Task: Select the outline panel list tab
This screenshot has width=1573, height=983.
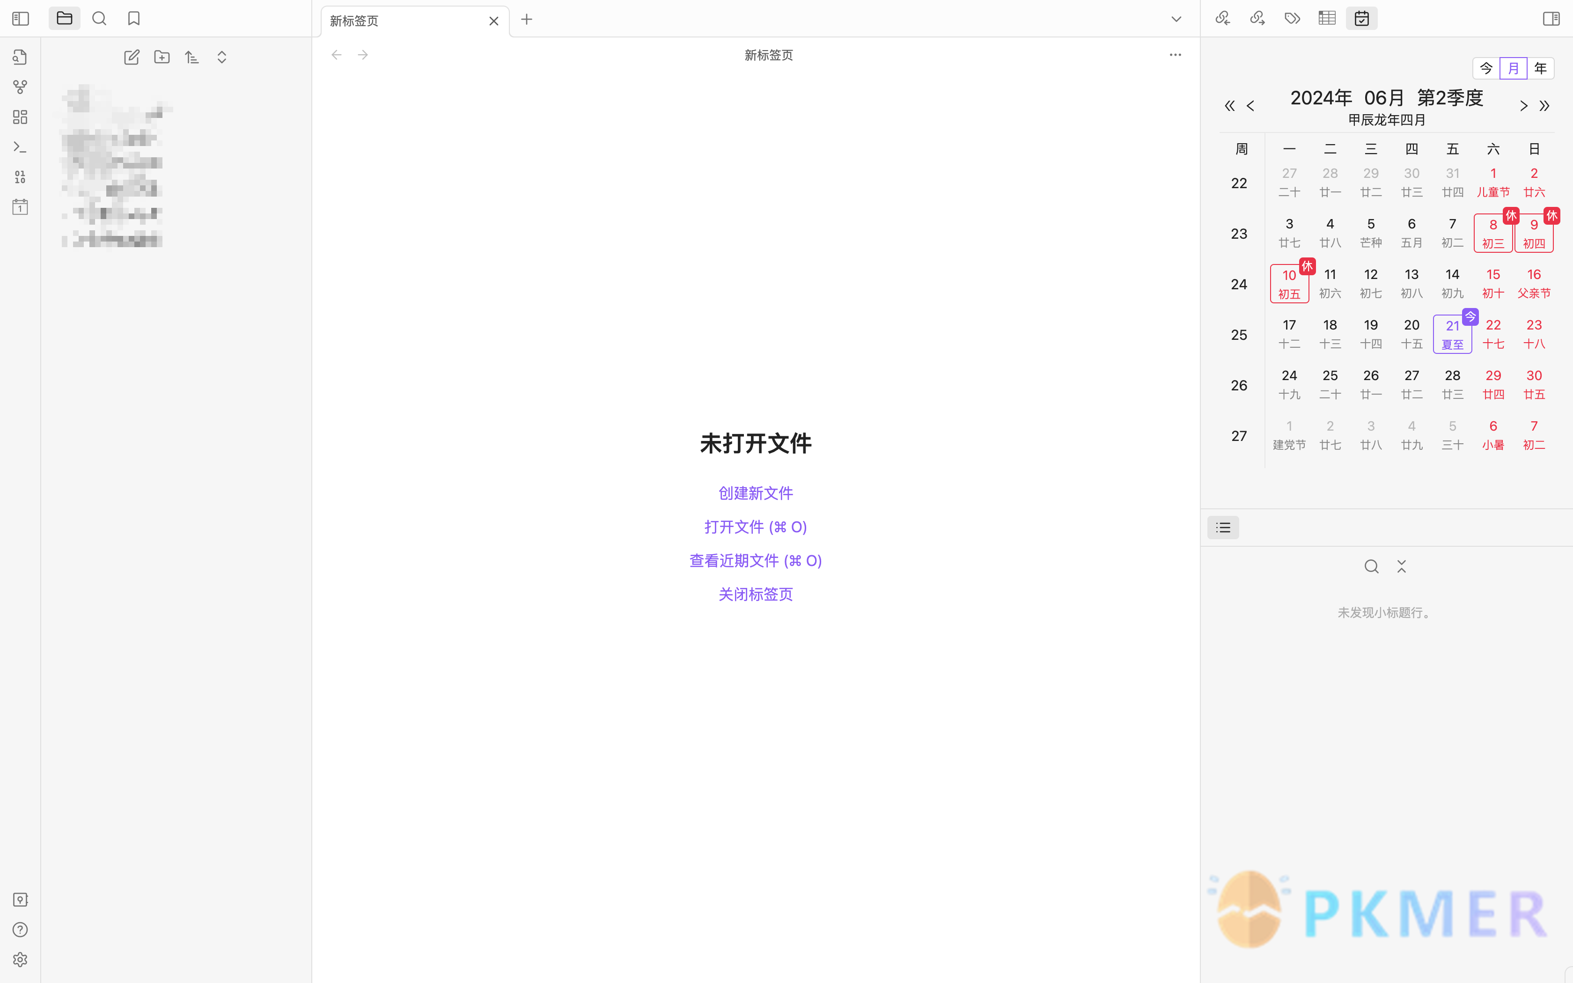Action: [1223, 527]
